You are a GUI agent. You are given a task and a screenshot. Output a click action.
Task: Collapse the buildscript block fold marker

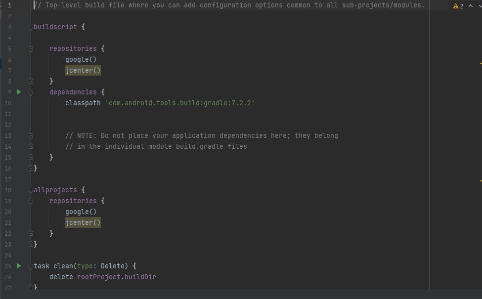tap(31, 27)
